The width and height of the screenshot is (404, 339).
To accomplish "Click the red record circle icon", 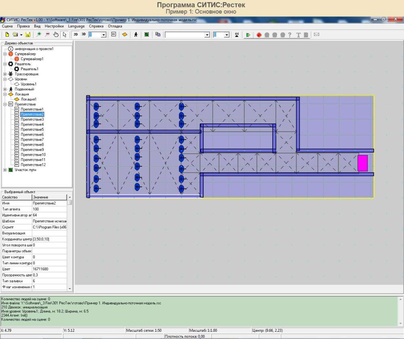I will (x=259, y=35).
